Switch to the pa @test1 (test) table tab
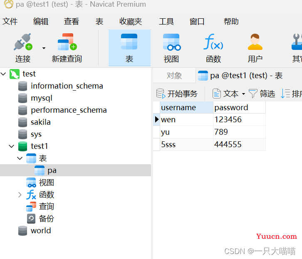The width and height of the screenshot is (302, 259). tap(240, 76)
